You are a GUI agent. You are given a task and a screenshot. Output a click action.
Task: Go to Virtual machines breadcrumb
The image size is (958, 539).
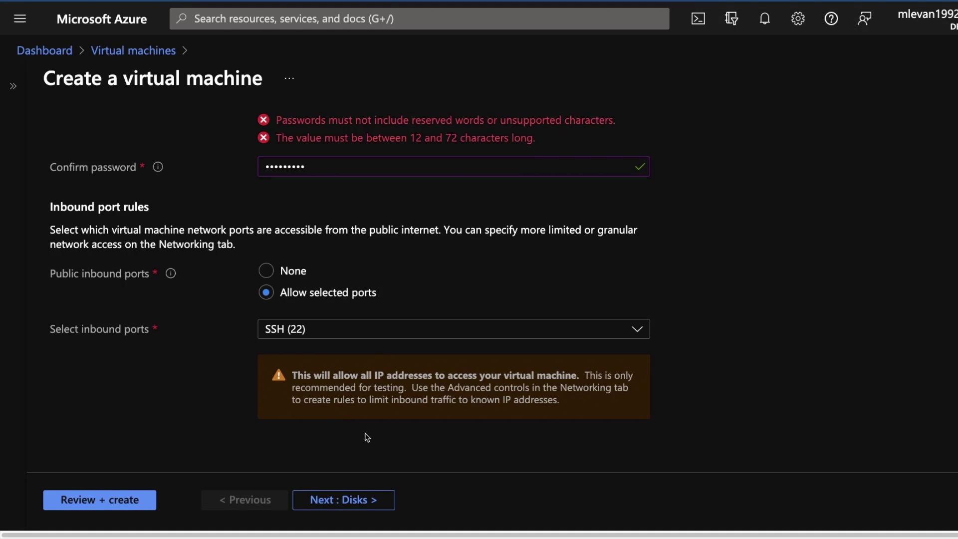(133, 50)
